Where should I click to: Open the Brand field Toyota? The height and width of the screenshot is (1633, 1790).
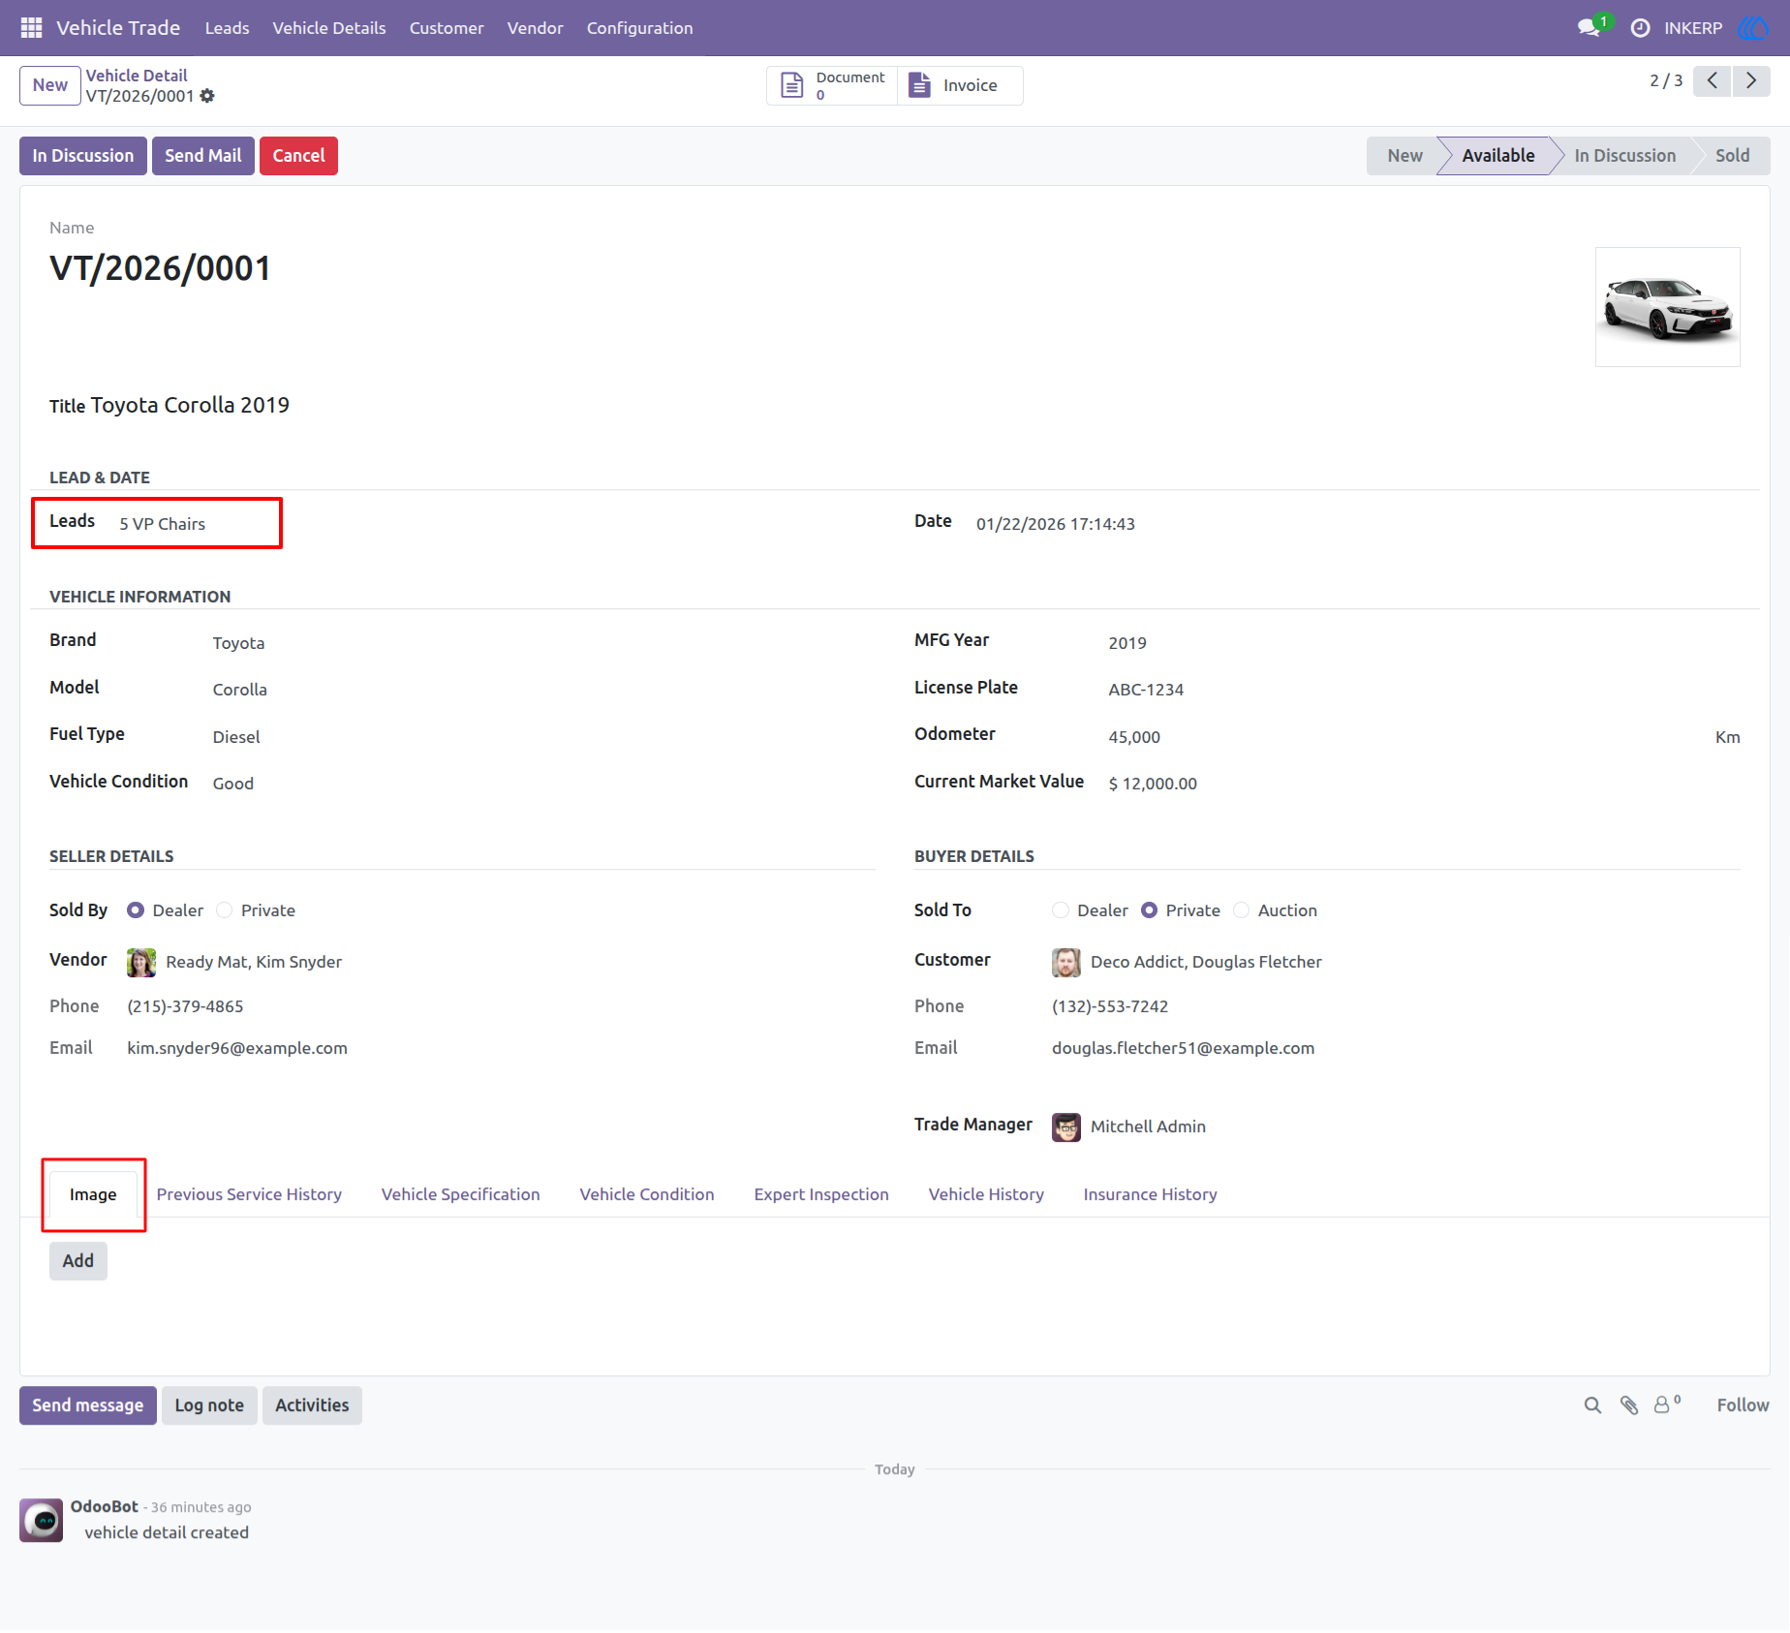pyautogui.click(x=238, y=643)
